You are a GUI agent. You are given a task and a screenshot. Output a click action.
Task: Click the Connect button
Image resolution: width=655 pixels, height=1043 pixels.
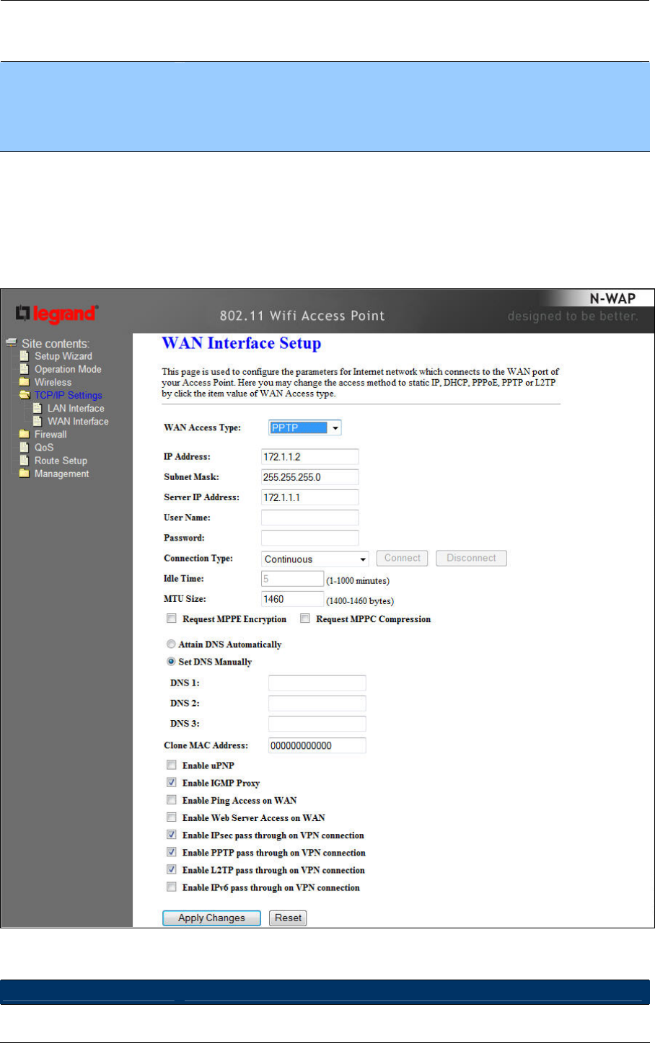tap(403, 558)
